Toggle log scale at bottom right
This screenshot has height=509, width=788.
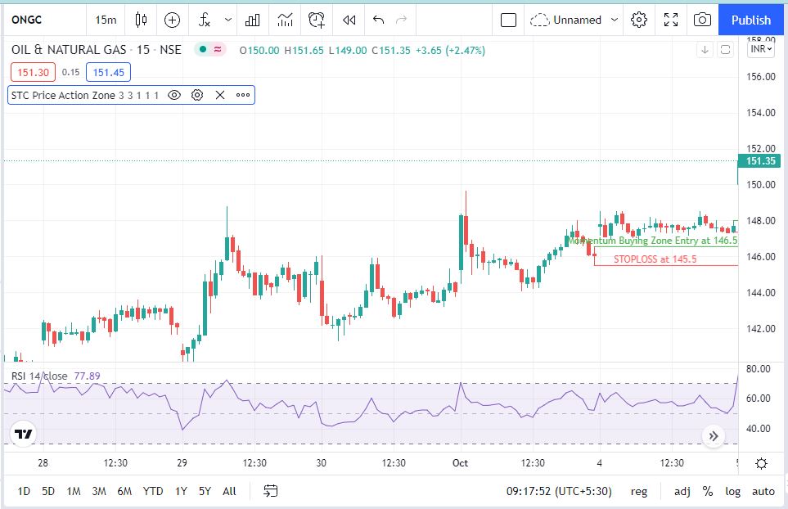click(x=732, y=491)
